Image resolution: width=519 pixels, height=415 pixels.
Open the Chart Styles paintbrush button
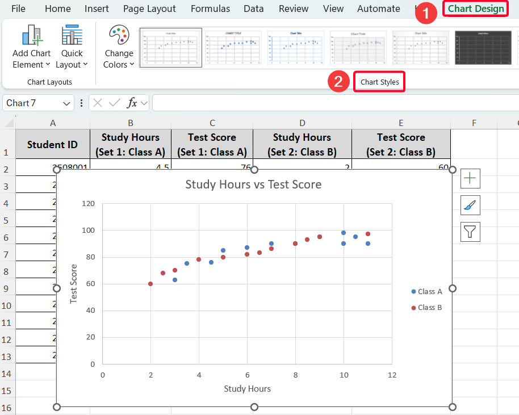471,205
